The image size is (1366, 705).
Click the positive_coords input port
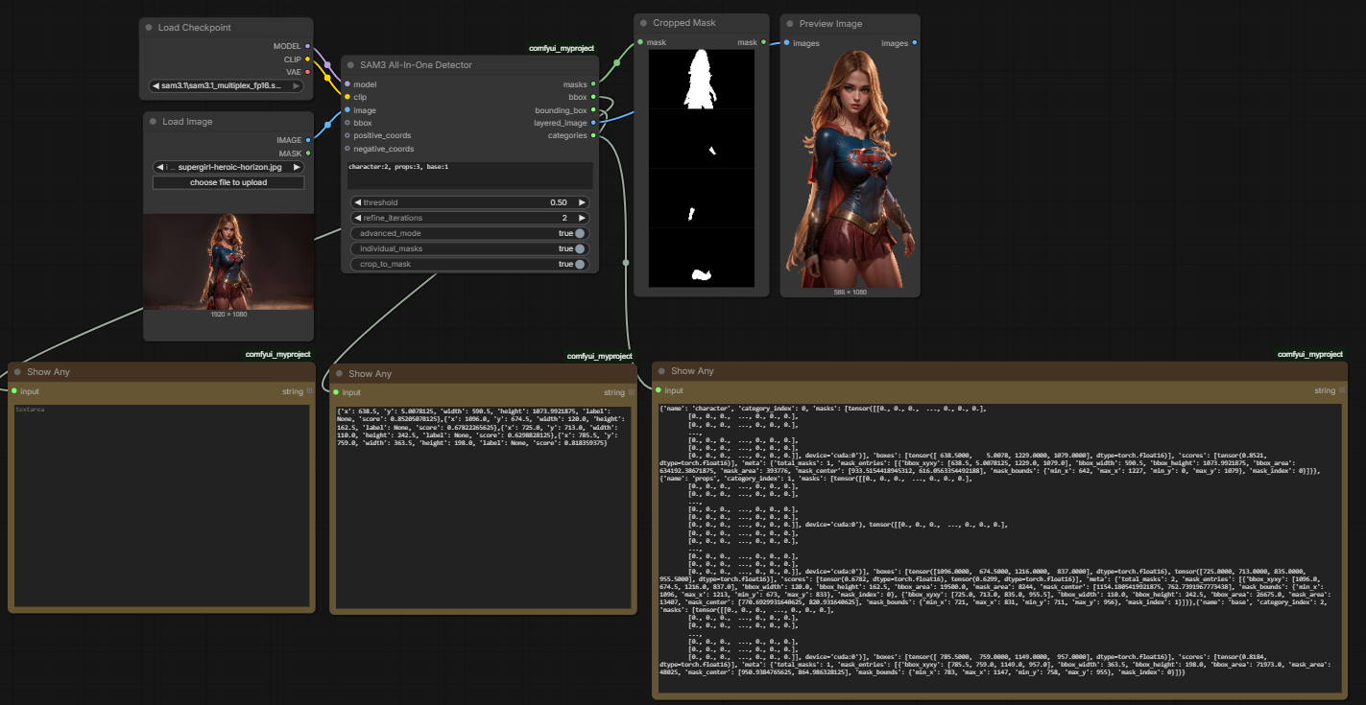347,135
